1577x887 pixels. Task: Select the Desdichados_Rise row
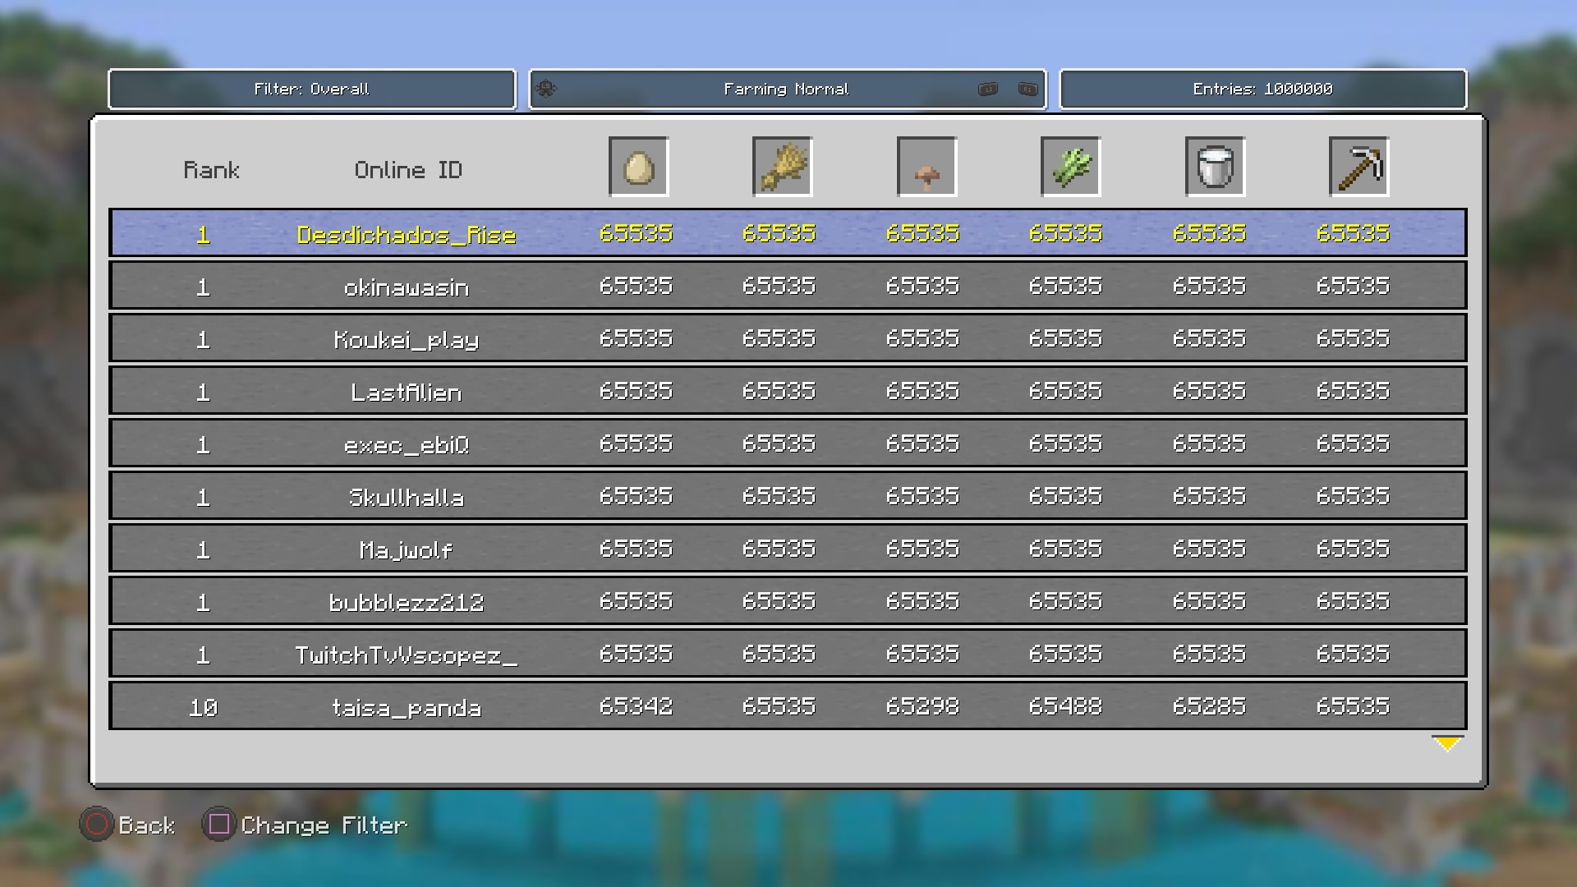(x=788, y=233)
